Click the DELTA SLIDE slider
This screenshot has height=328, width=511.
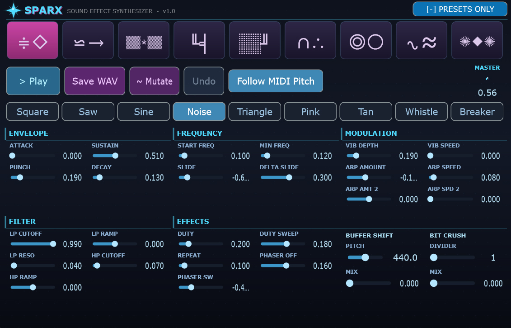click(283, 177)
